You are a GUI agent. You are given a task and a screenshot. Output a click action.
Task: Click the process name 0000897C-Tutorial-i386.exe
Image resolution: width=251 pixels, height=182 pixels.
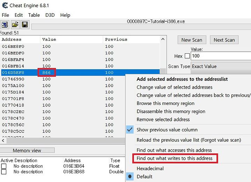156,21
